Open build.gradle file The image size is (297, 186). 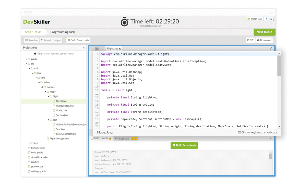click(x=37, y=153)
